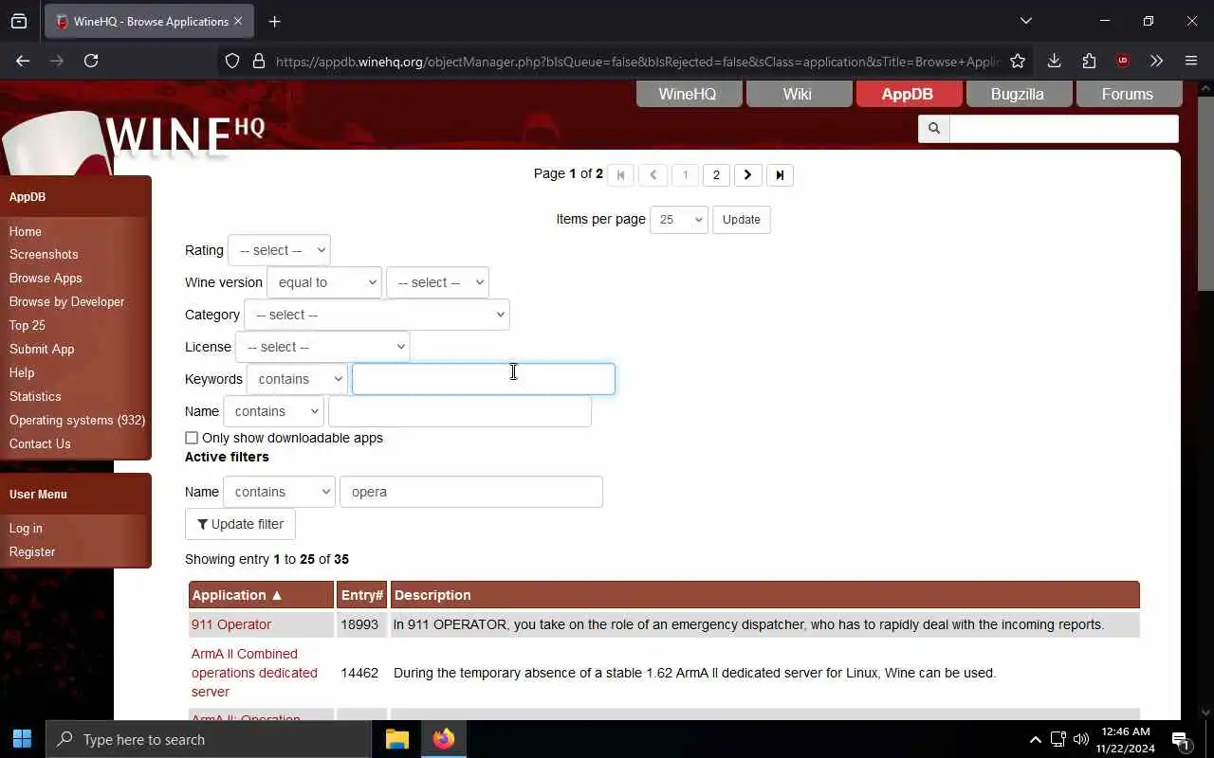Open the Top 25 sidebar link
1214x758 pixels.
pos(28,325)
